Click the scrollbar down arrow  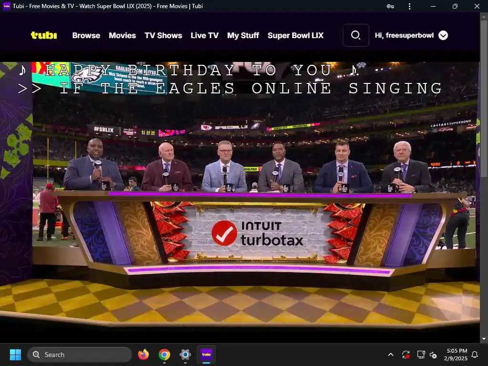click(484, 339)
